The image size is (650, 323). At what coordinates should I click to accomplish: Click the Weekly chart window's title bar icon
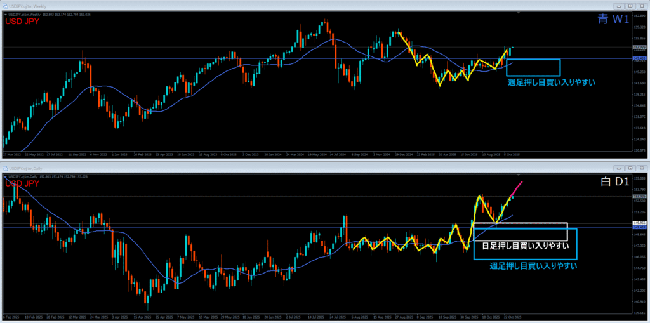5,6
